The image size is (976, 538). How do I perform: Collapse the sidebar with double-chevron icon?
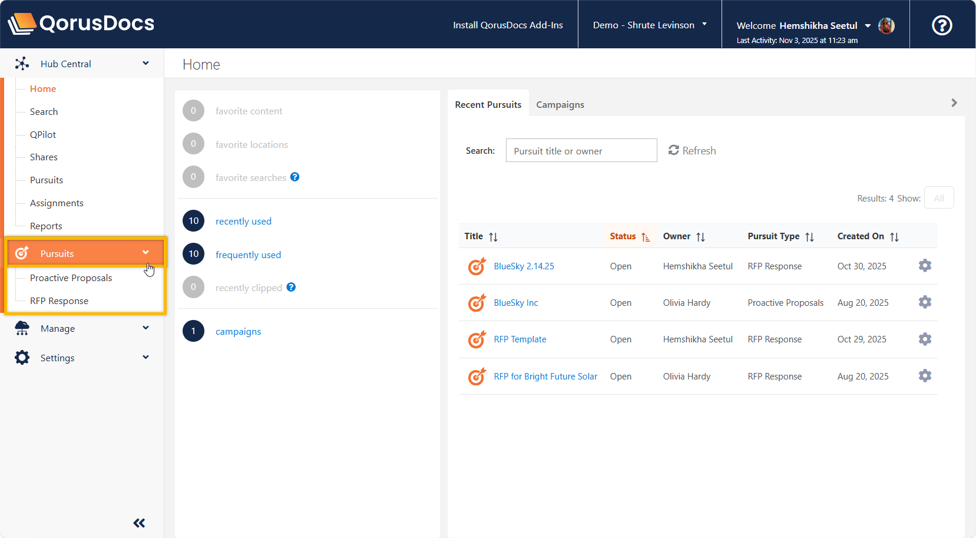pyautogui.click(x=139, y=523)
